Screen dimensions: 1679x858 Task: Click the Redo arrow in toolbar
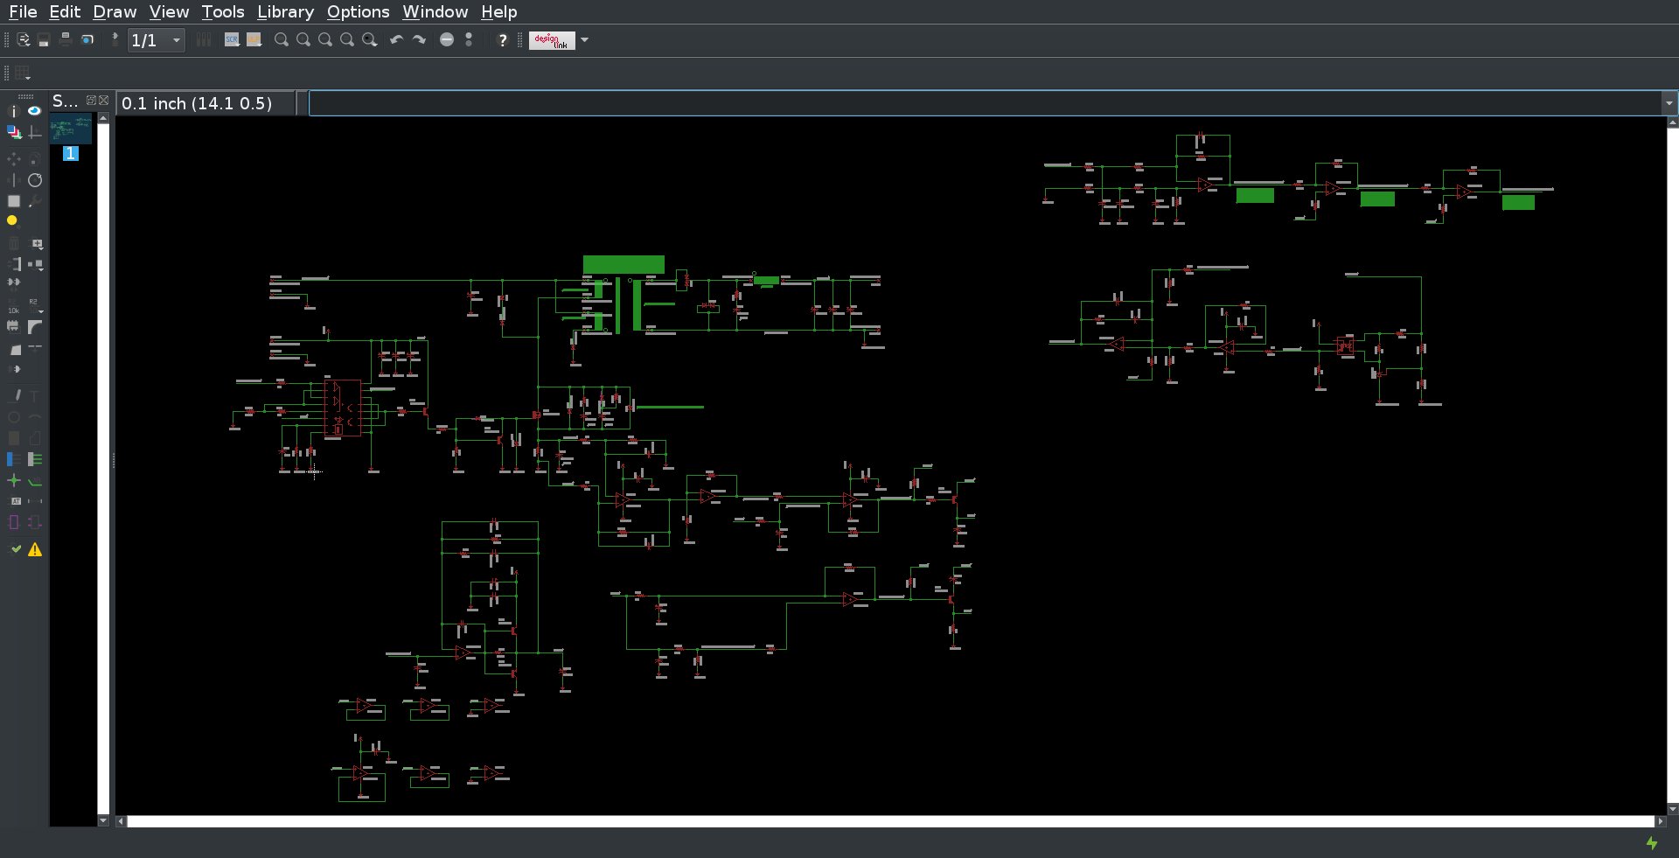(419, 40)
